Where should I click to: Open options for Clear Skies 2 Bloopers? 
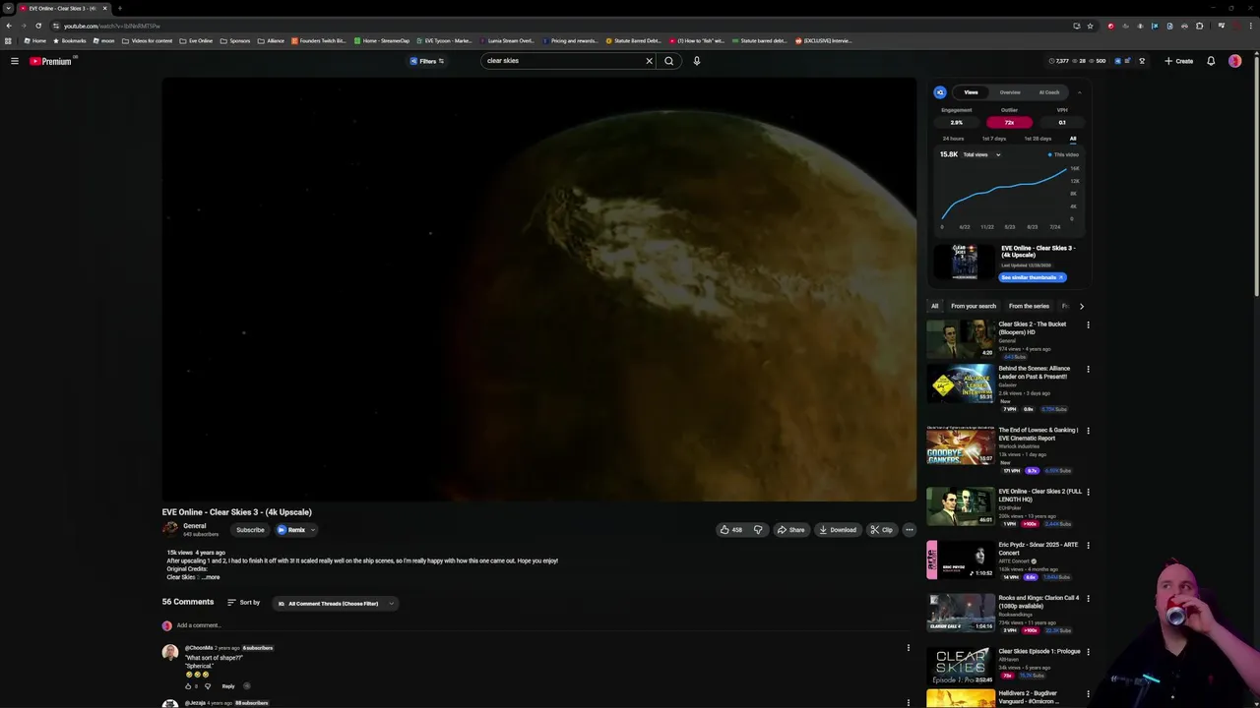(x=1088, y=324)
